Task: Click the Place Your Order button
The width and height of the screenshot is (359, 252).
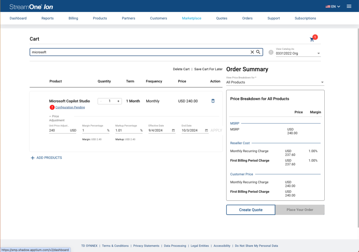Action: (300, 210)
